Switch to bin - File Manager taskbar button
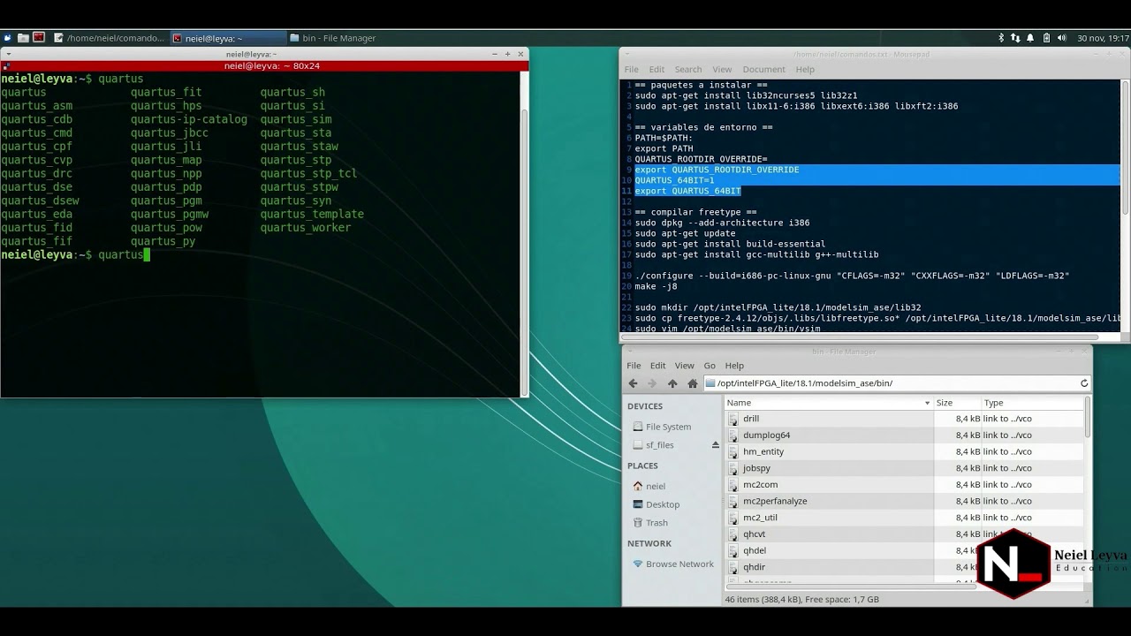 pos(332,38)
